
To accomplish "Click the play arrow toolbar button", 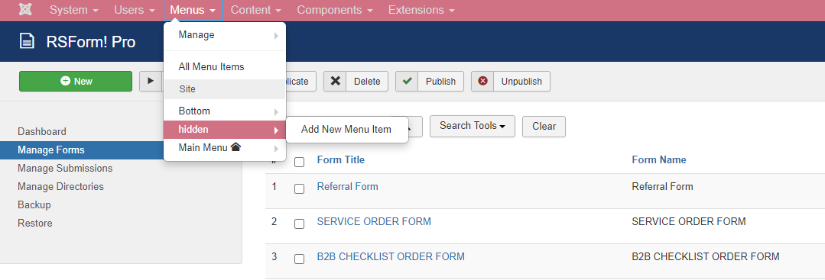I will [151, 81].
